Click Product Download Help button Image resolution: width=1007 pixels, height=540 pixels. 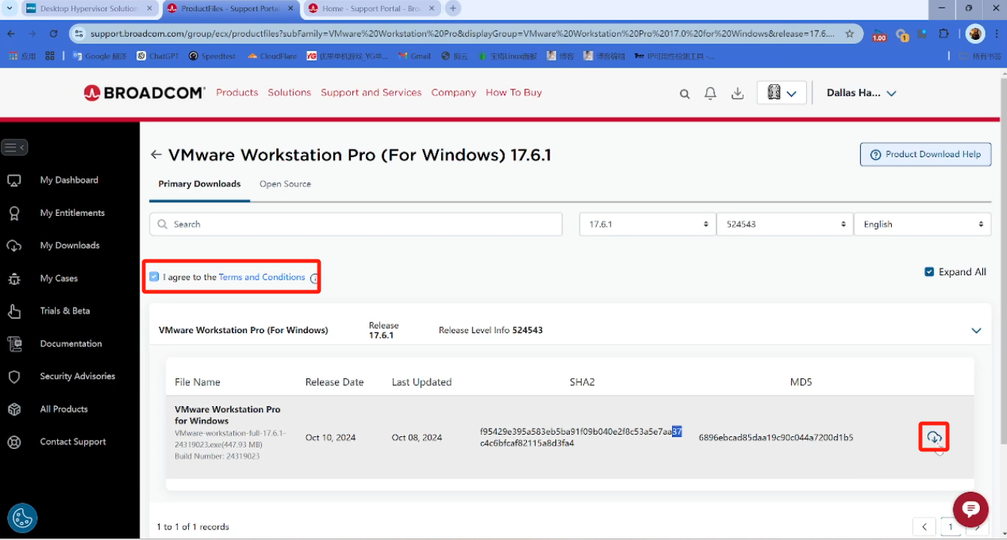pos(926,154)
